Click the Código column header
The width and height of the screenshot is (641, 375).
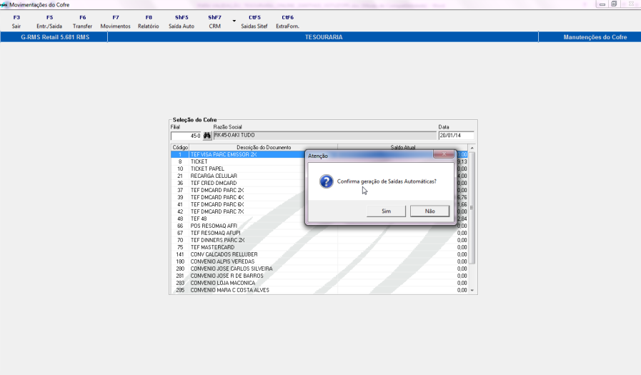coord(180,147)
